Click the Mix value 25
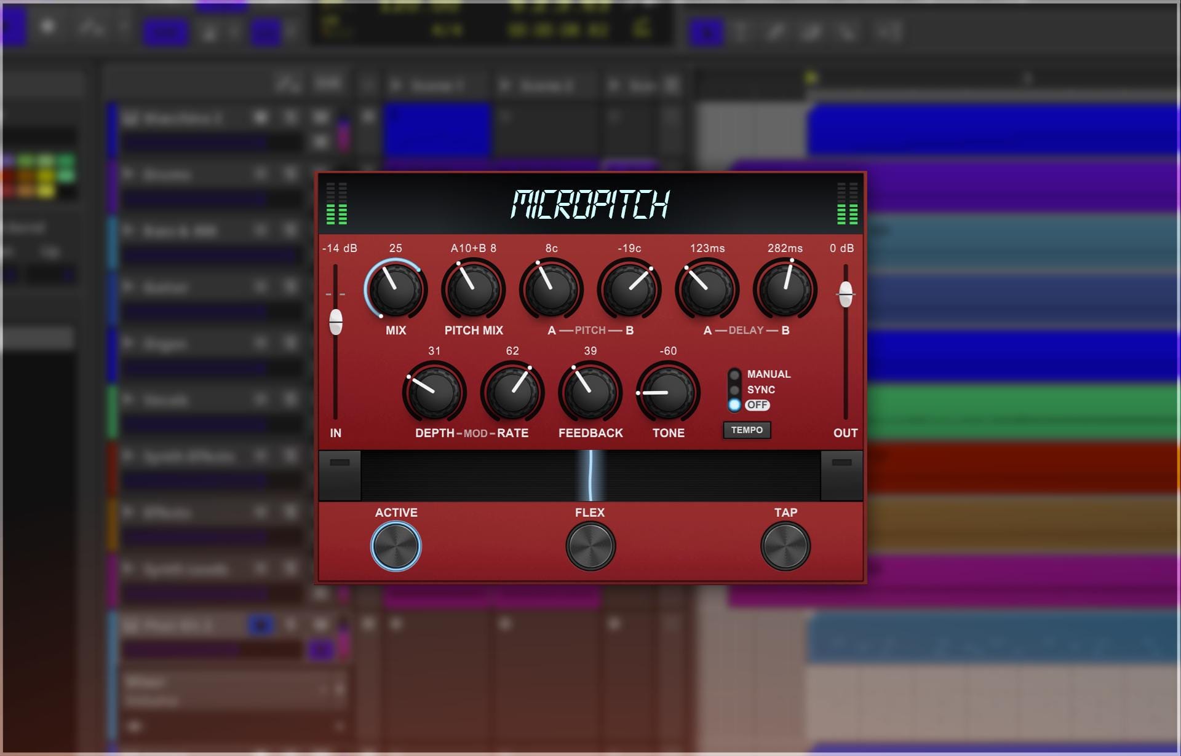1181x756 pixels. point(396,248)
